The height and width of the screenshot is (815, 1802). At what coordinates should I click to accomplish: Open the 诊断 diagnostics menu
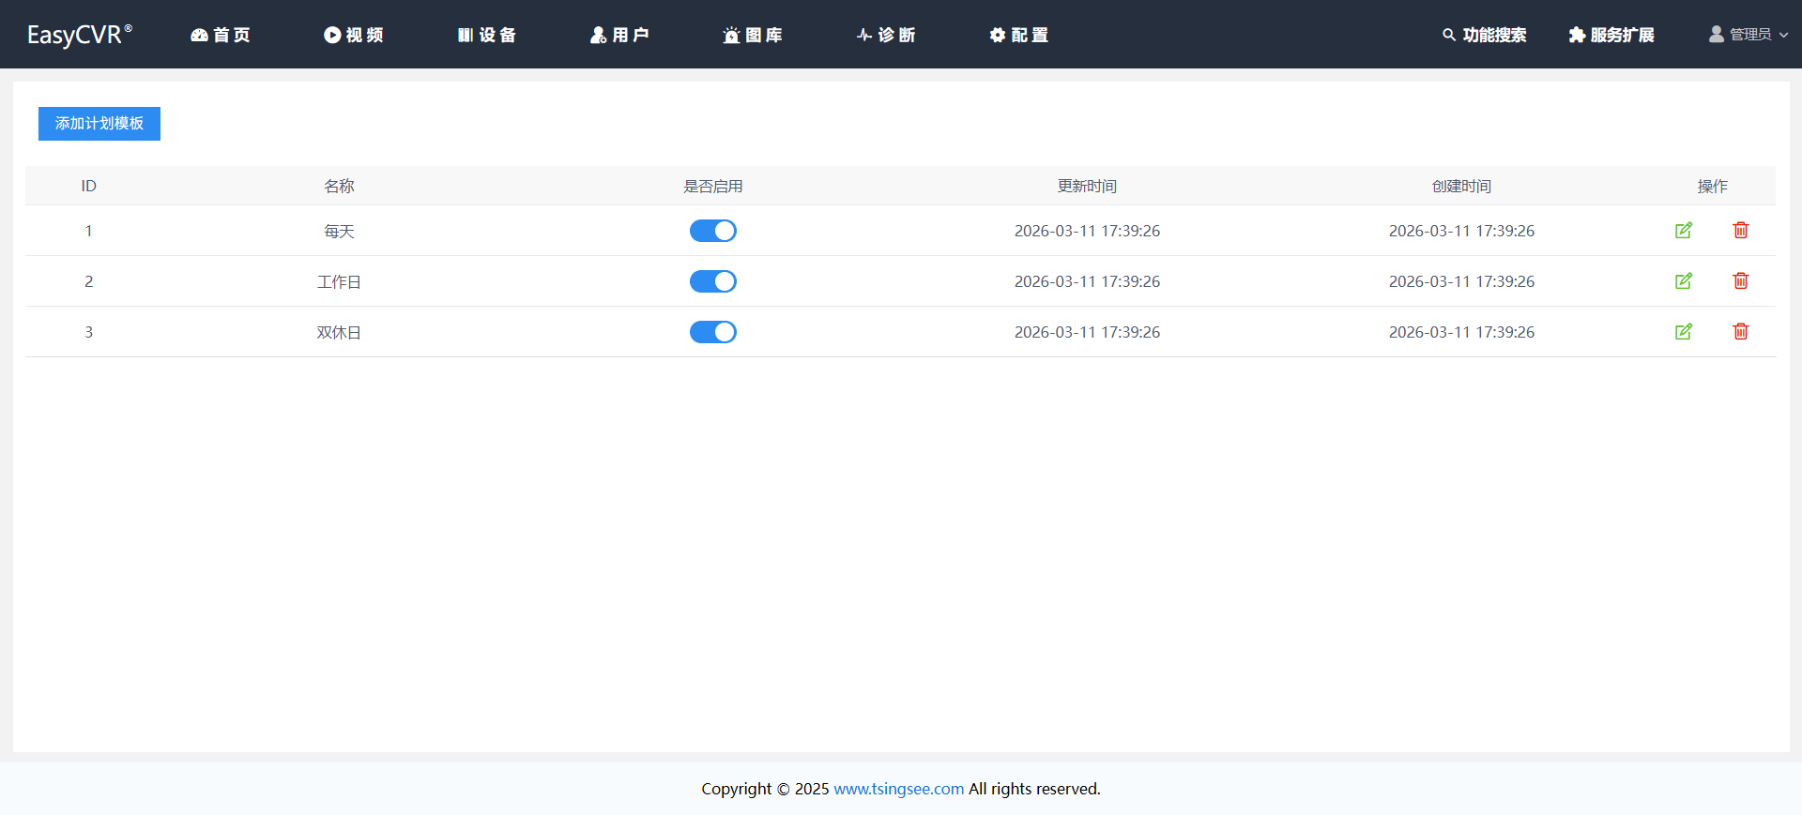pyautogui.click(x=885, y=35)
